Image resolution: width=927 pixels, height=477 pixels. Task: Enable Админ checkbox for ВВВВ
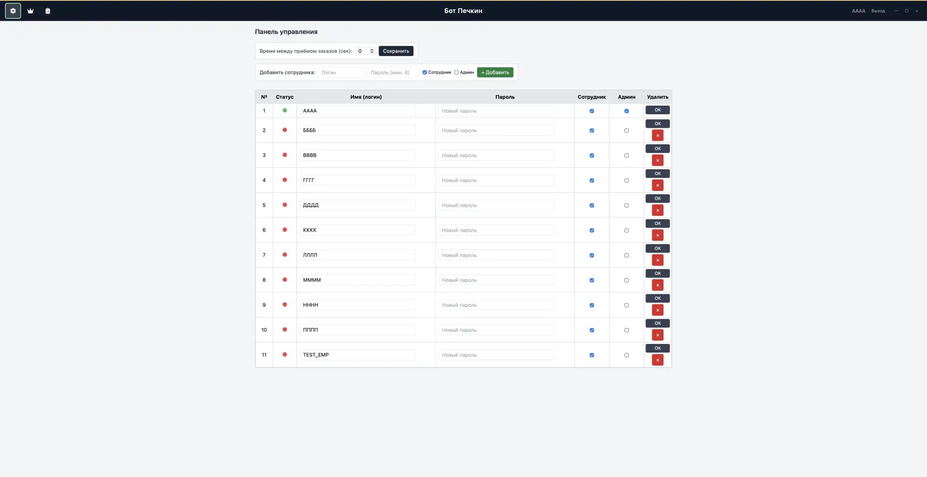tap(627, 155)
